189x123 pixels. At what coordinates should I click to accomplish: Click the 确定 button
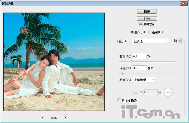[147, 11]
